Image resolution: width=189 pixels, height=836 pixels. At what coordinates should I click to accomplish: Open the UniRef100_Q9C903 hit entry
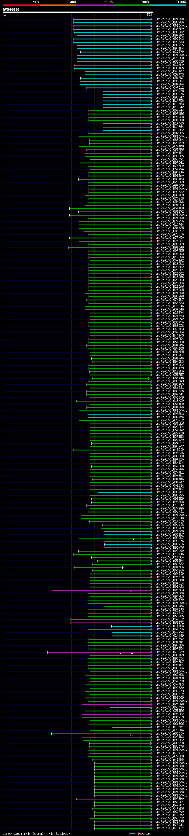click(170, 39)
